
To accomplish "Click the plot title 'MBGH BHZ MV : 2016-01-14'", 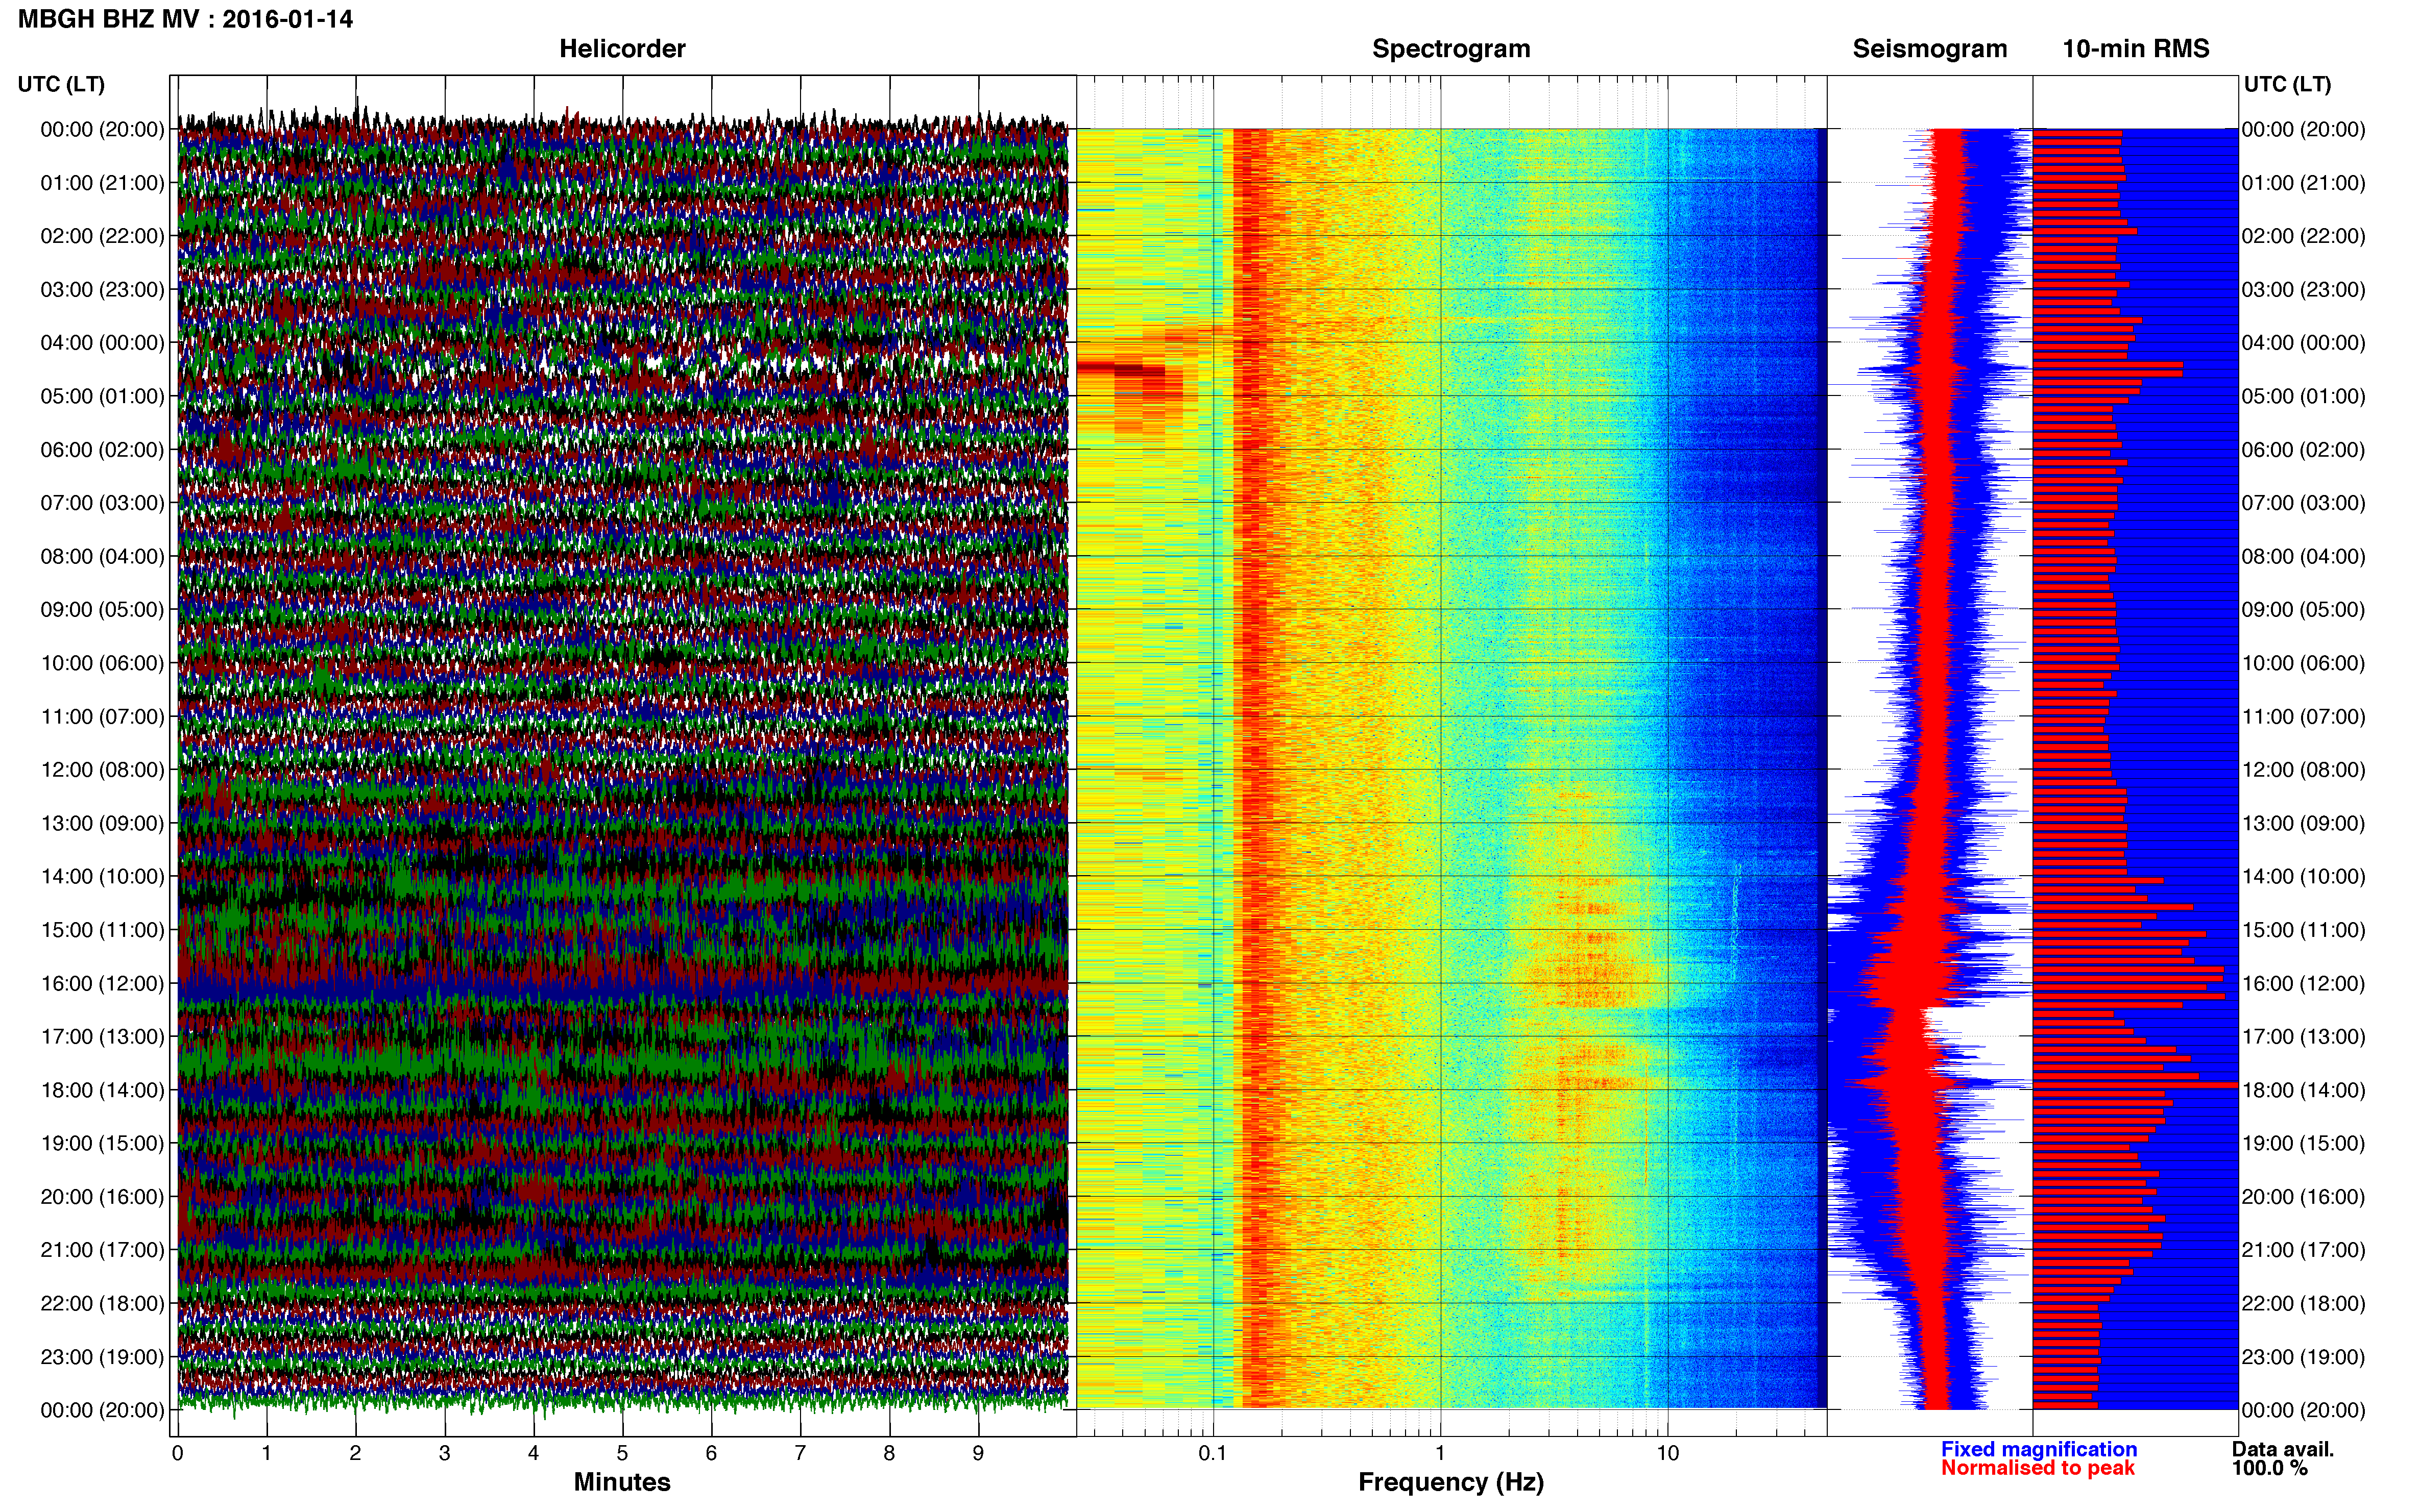I will point(185,19).
